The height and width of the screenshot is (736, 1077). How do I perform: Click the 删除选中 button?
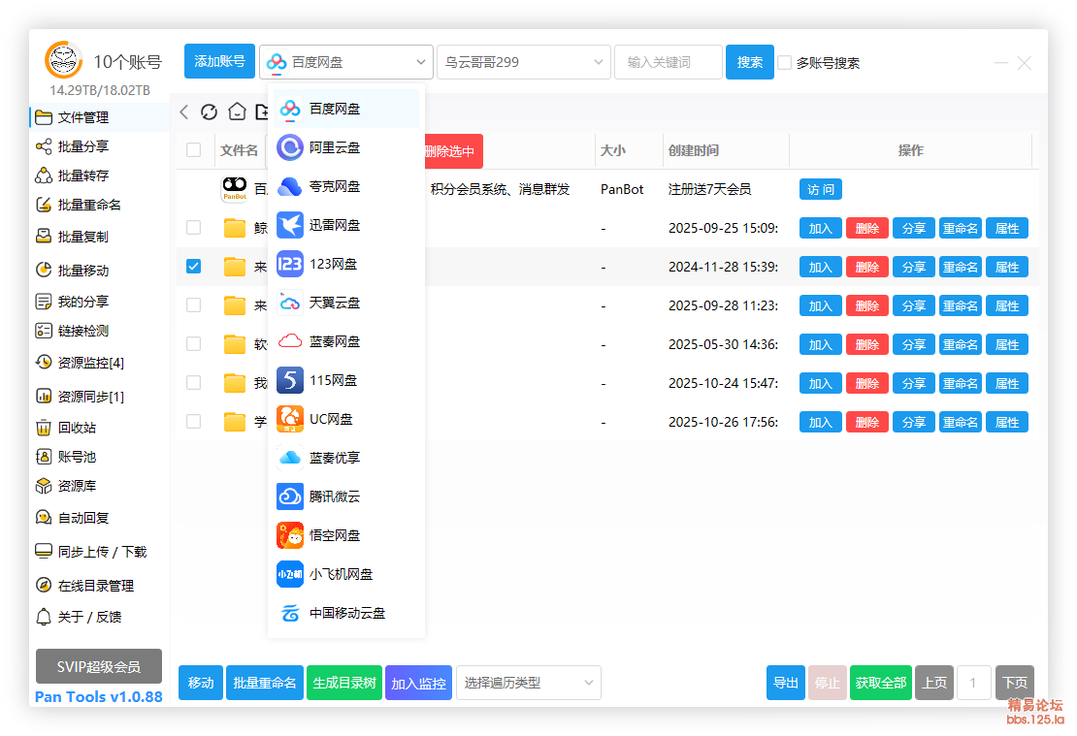(453, 151)
